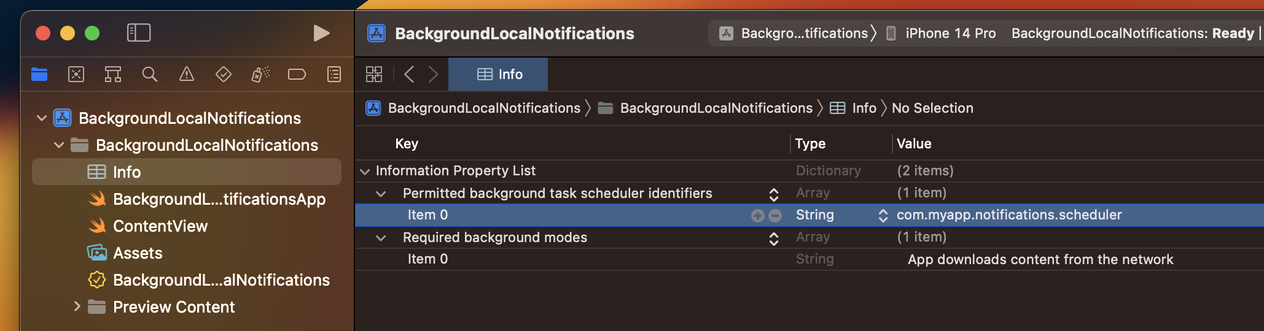This screenshot has width=1264, height=331.
Task: Go back in editor history
Action: 409,74
